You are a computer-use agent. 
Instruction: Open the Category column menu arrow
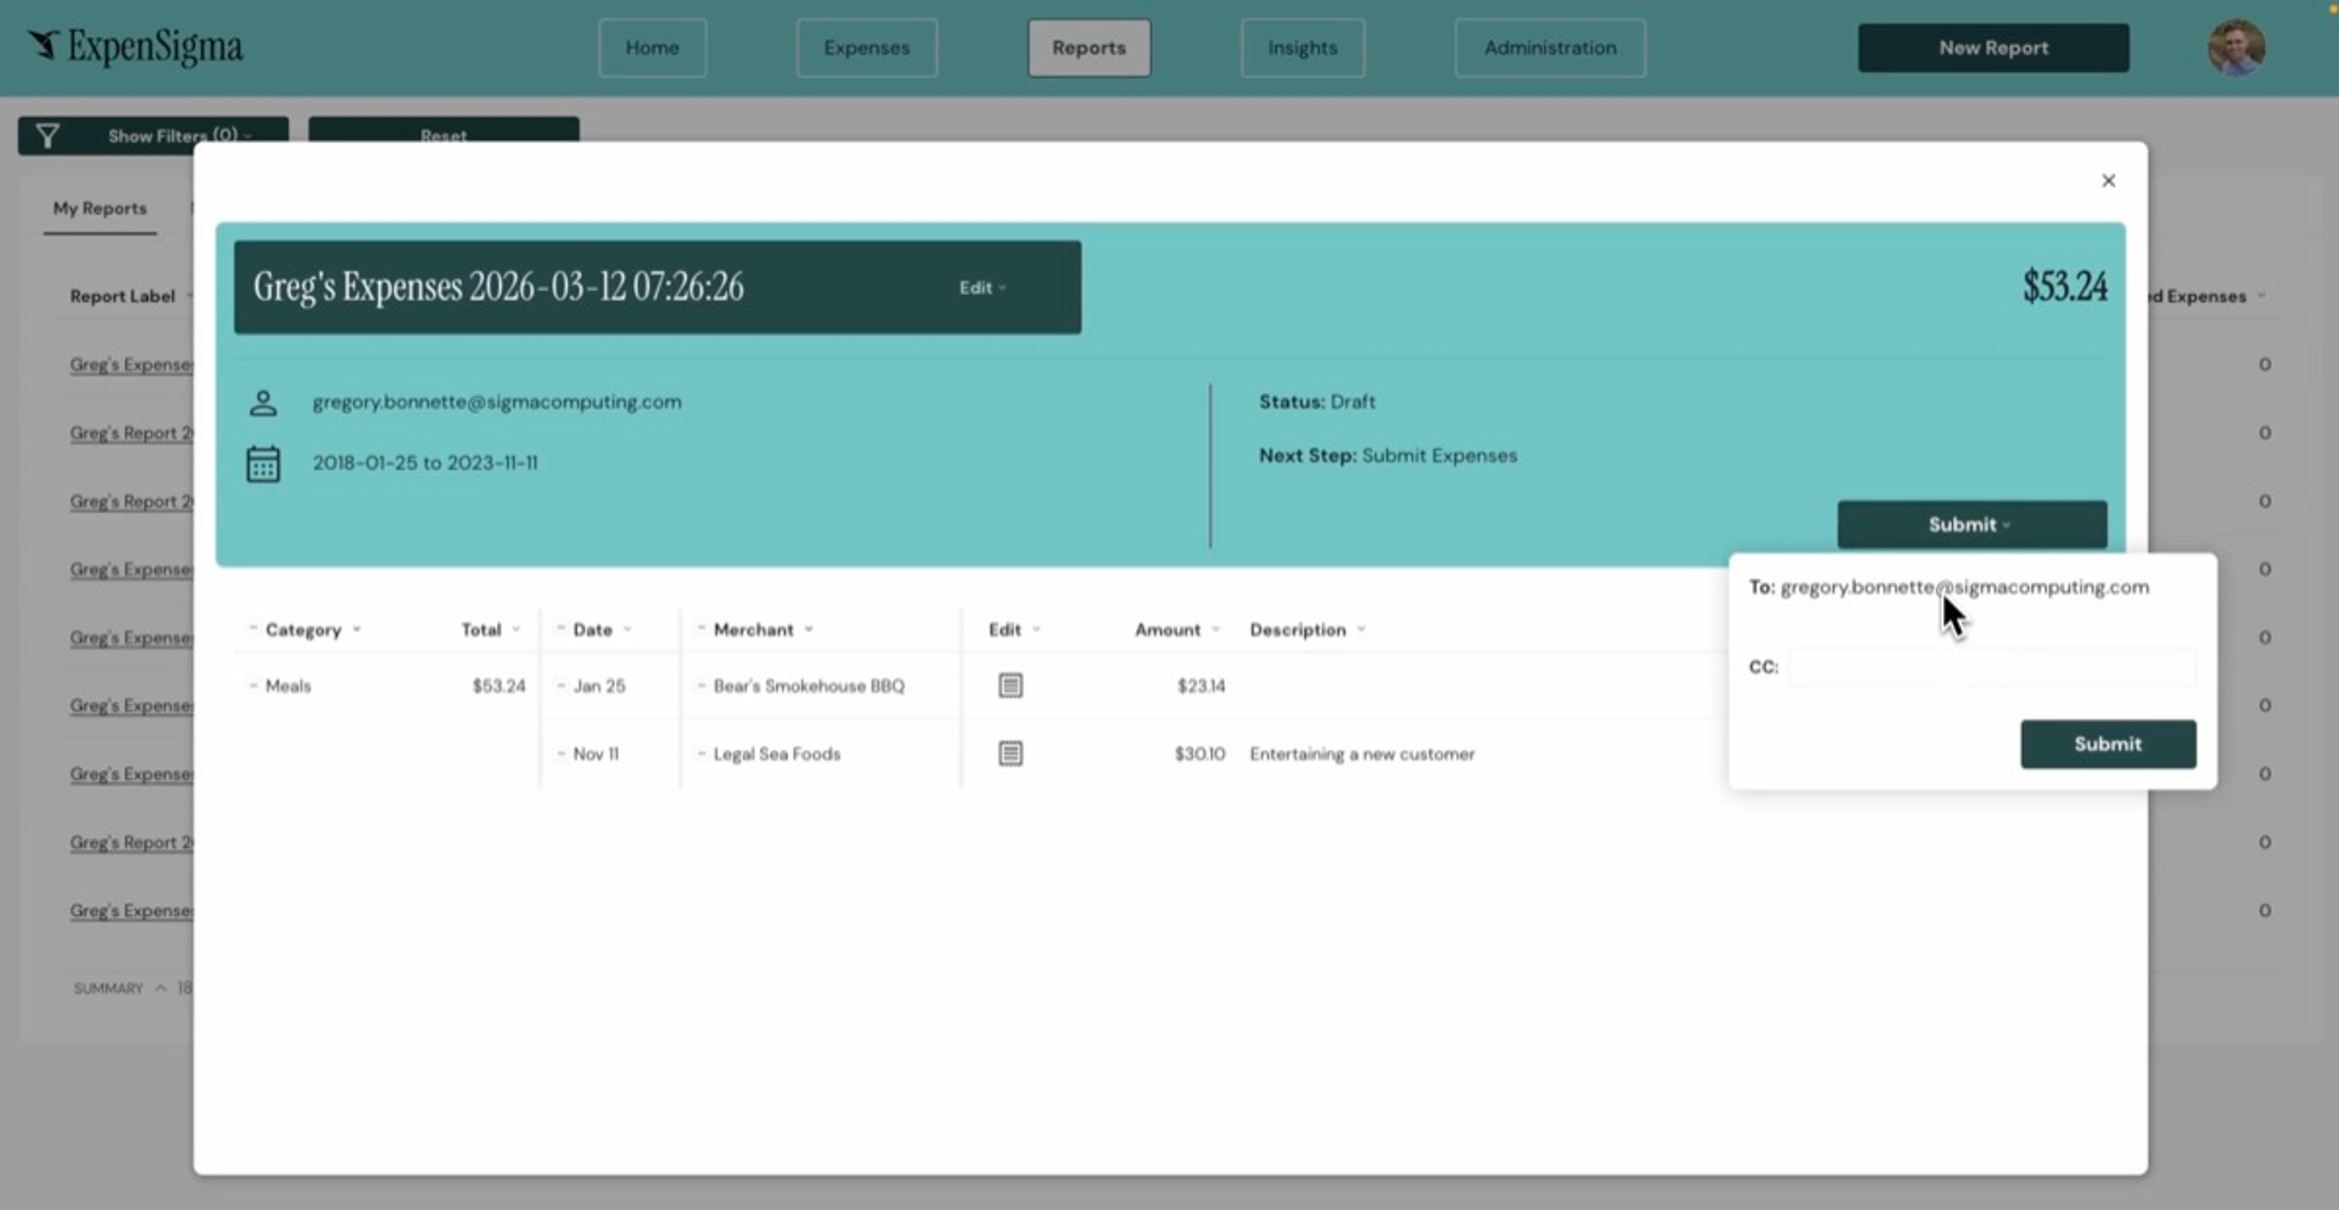[x=357, y=629]
